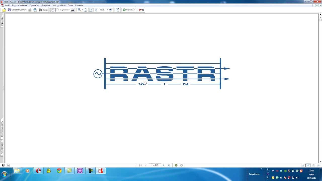The image size is (322, 181).
Task: Open the Редактирование menu
Action: click(x=20, y=5)
